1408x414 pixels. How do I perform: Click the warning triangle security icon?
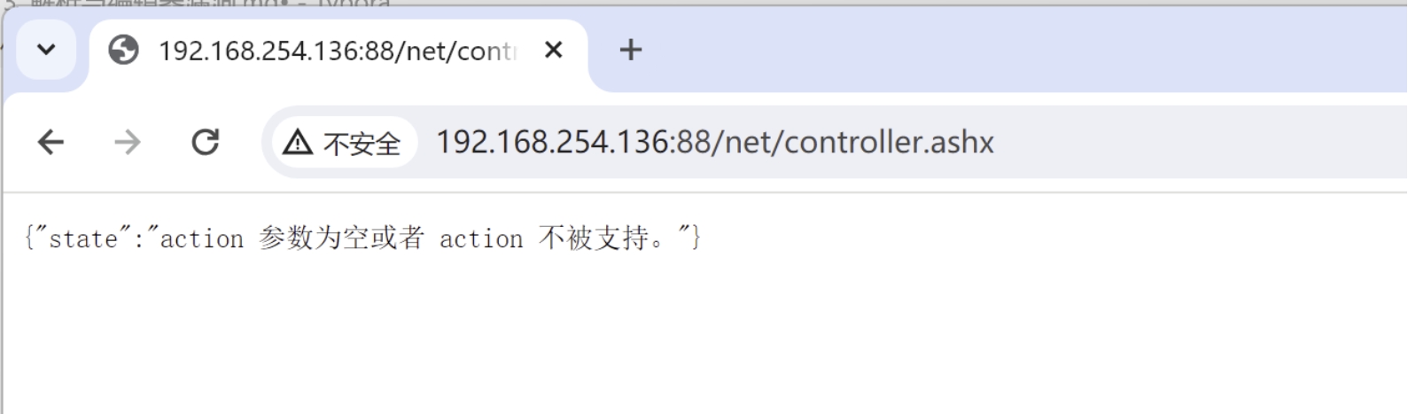pyautogui.click(x=298, y=142)
